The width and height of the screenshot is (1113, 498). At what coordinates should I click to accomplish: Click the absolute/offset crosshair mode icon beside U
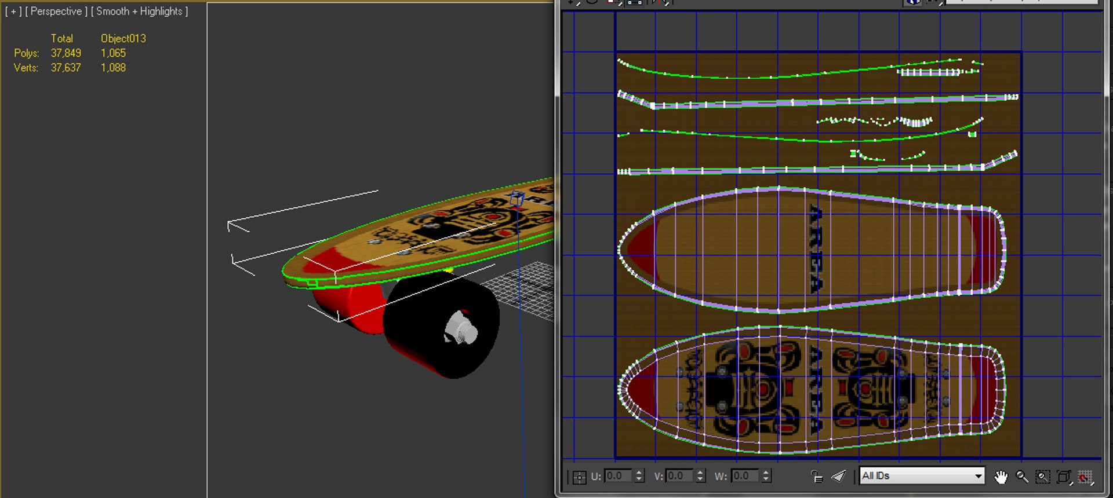click(x=579, y=477)
